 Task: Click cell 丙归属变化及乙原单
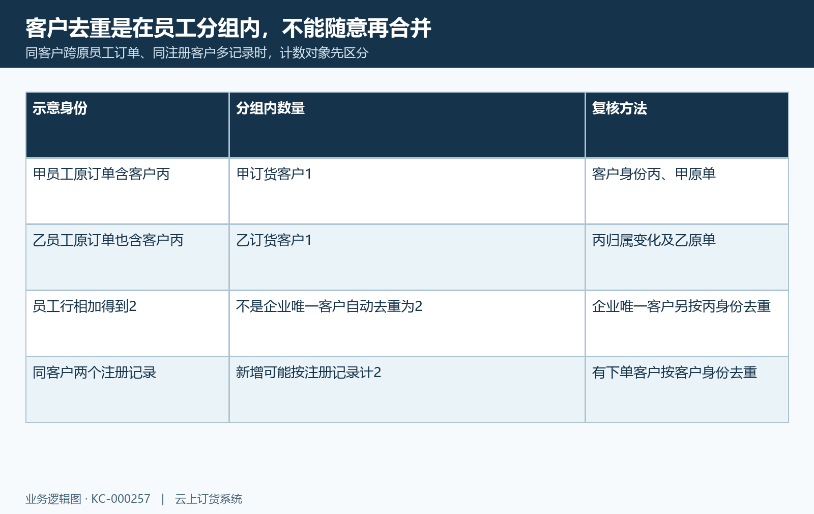click(687, 258)
